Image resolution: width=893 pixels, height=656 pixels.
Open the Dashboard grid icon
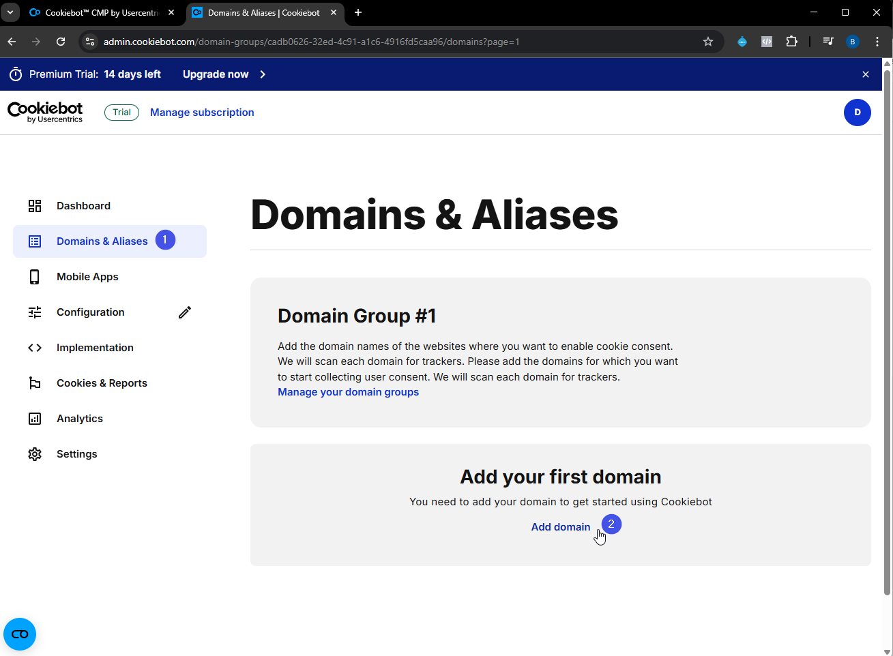pos(35,206)
